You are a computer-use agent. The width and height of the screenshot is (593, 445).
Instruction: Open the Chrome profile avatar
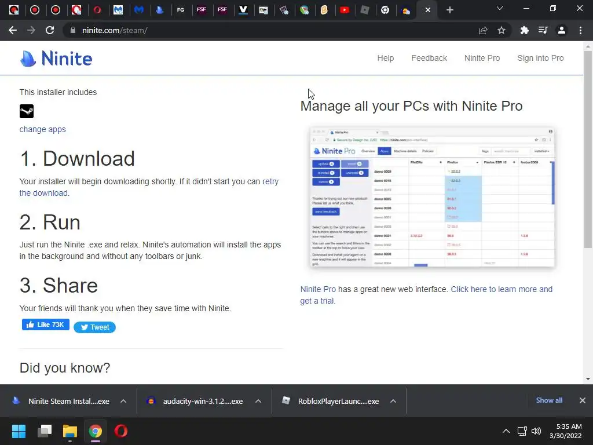coord(562,30)
